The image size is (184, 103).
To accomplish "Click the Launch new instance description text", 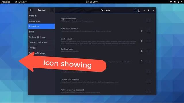I will tap(89, 82).
